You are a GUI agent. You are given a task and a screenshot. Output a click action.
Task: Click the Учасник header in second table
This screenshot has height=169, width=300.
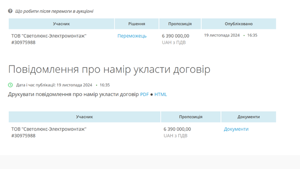(x=84, y=117)
